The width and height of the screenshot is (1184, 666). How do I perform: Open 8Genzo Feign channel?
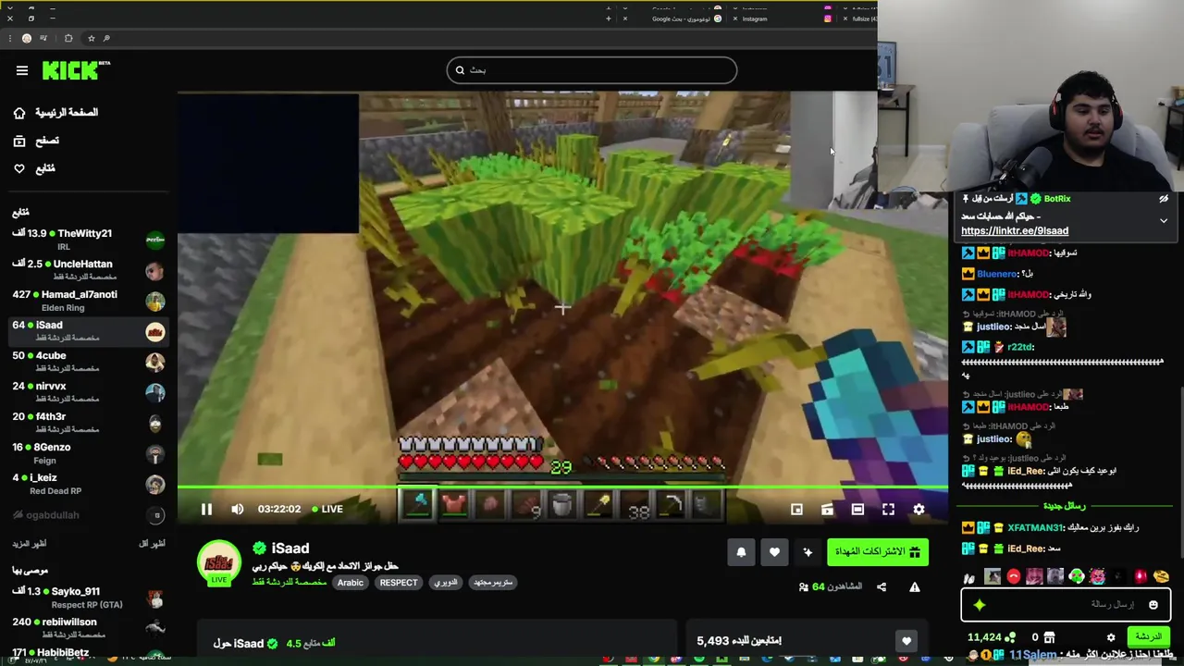point(89,453)
